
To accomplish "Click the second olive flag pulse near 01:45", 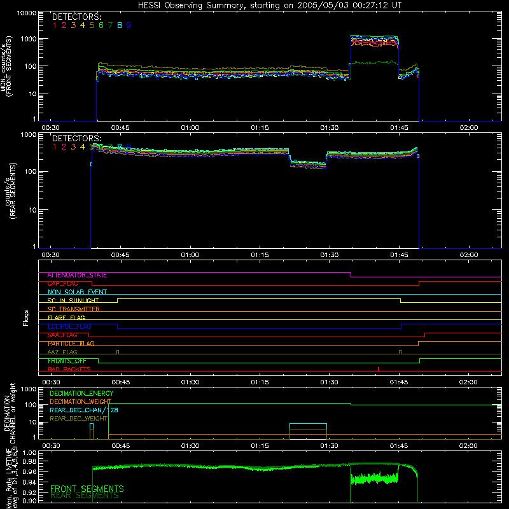I will click(400, 352).
